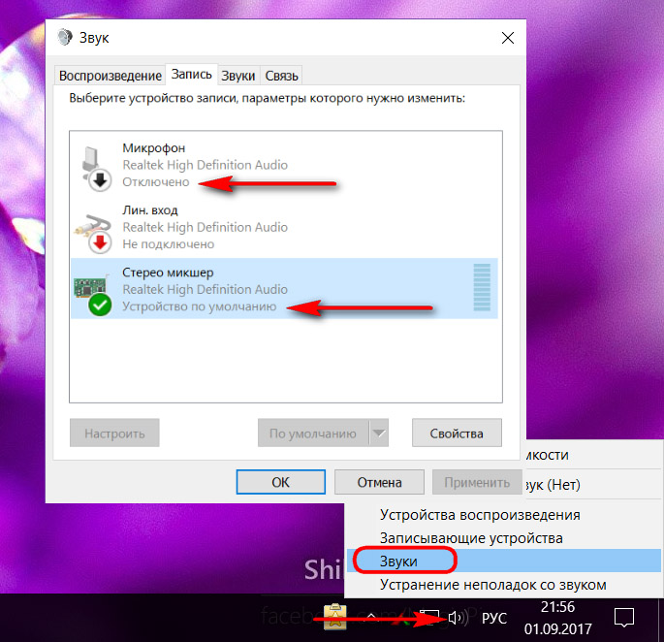
Task: Click the Звук window speaker title icon
Action: click(65, 37)
